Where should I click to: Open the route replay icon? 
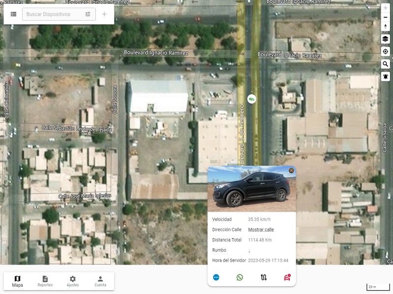click(263, 277)
